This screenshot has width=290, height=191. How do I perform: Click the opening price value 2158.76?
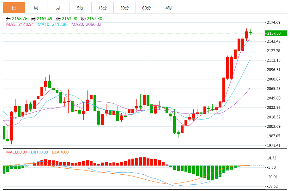(20, 19)
